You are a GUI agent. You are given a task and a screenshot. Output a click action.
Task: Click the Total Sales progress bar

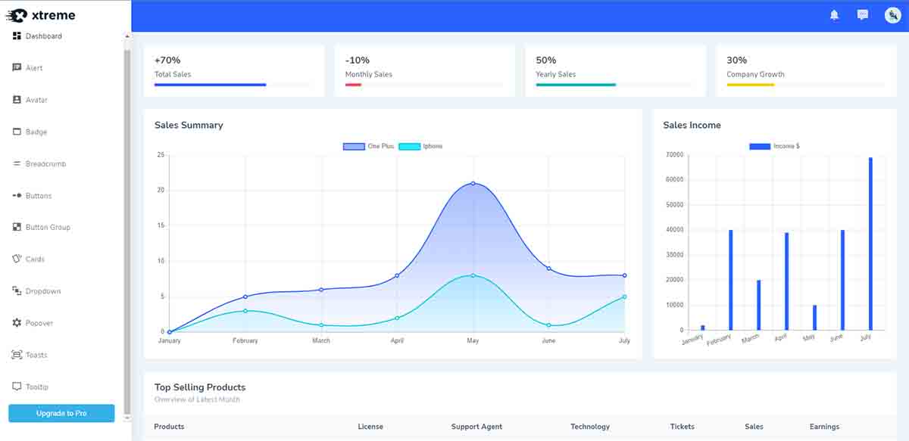pyautogui.click(x=210, y=85)
